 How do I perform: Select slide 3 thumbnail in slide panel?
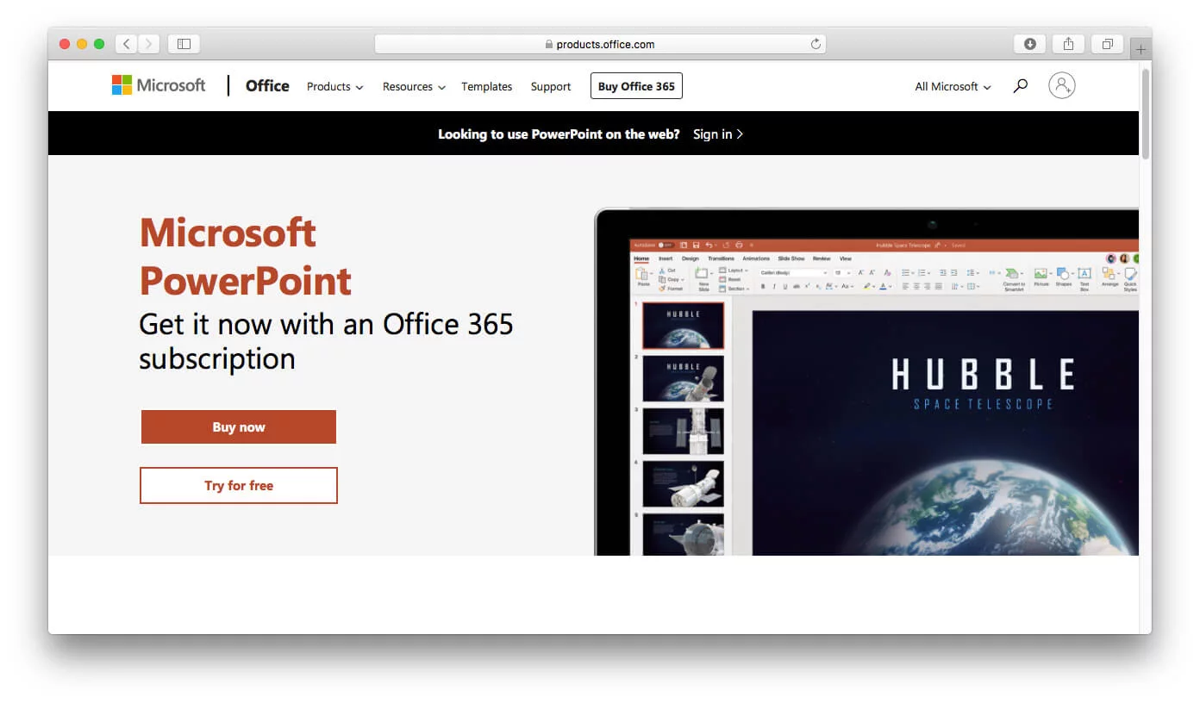tap(683, 431)
